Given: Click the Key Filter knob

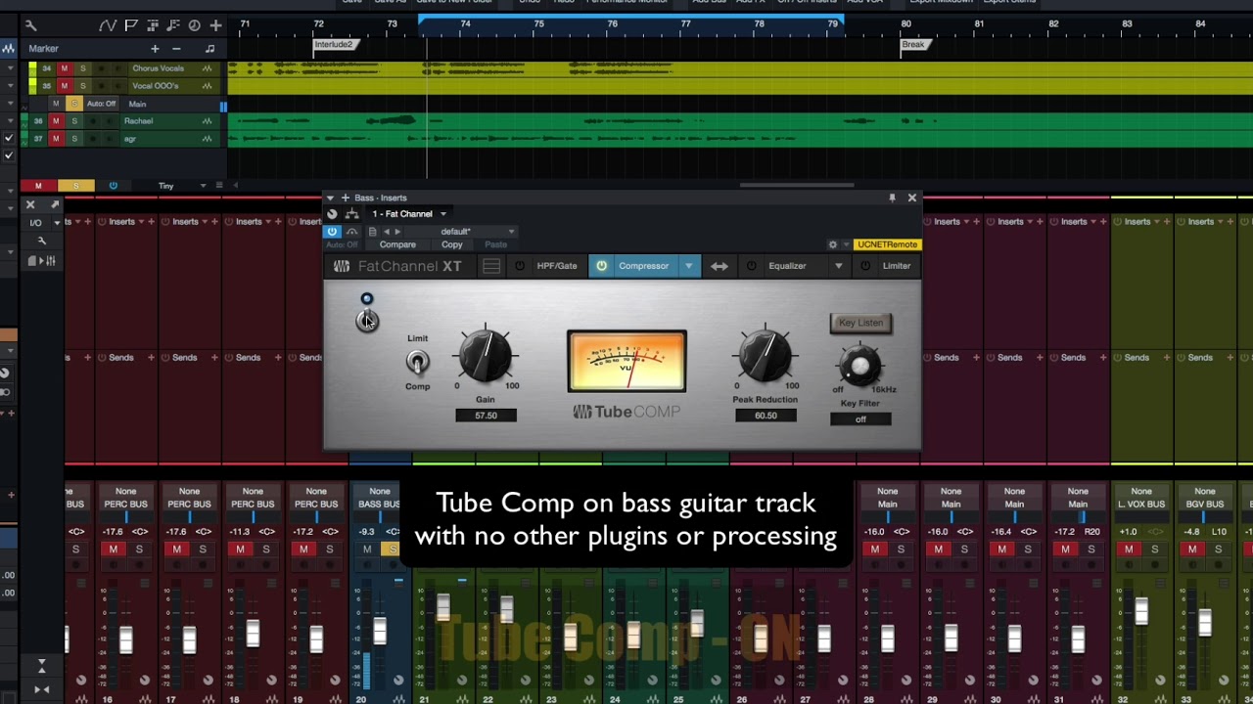Looking at the screenshot, I should point(859,366).
